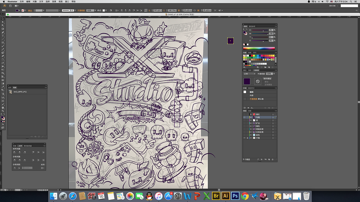
Task: Select the Selection tool in the toolbox
Action: click(3, 18)
